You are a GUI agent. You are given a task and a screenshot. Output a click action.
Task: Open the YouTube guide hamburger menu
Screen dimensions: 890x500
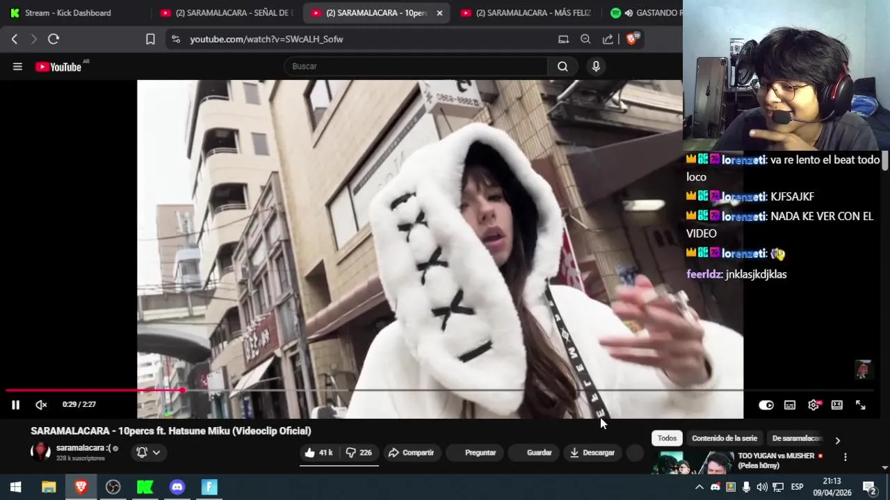coord(17,67)
